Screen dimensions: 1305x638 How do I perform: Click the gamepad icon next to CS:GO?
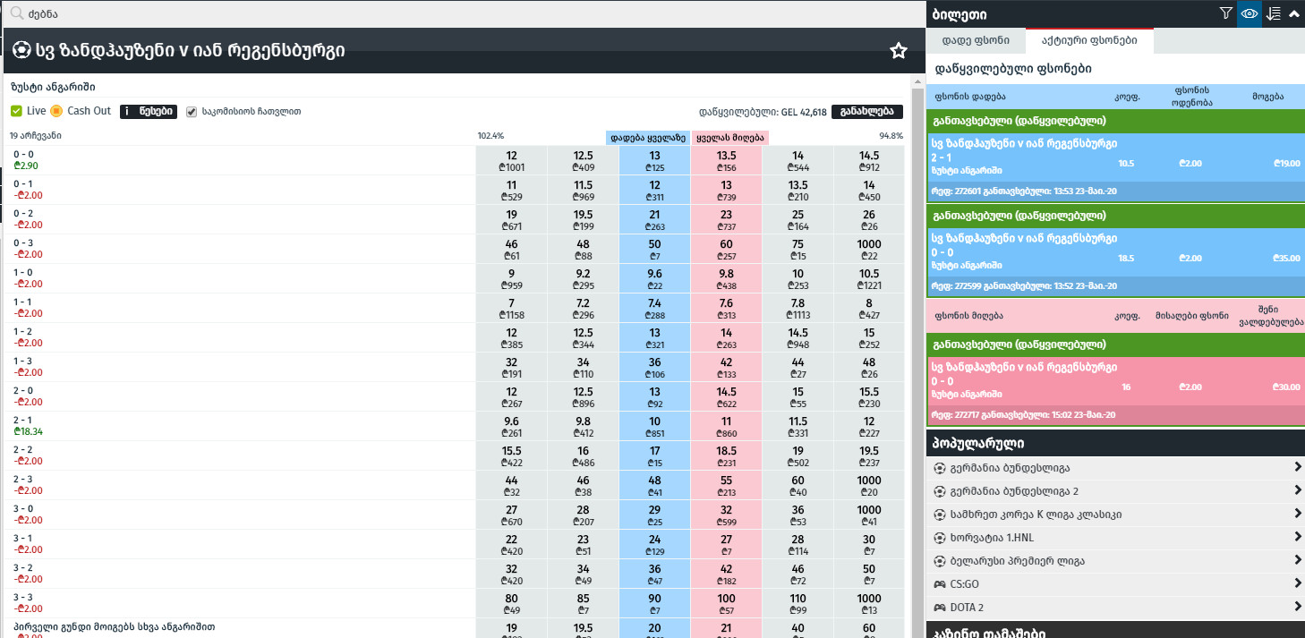click(939, 584)
